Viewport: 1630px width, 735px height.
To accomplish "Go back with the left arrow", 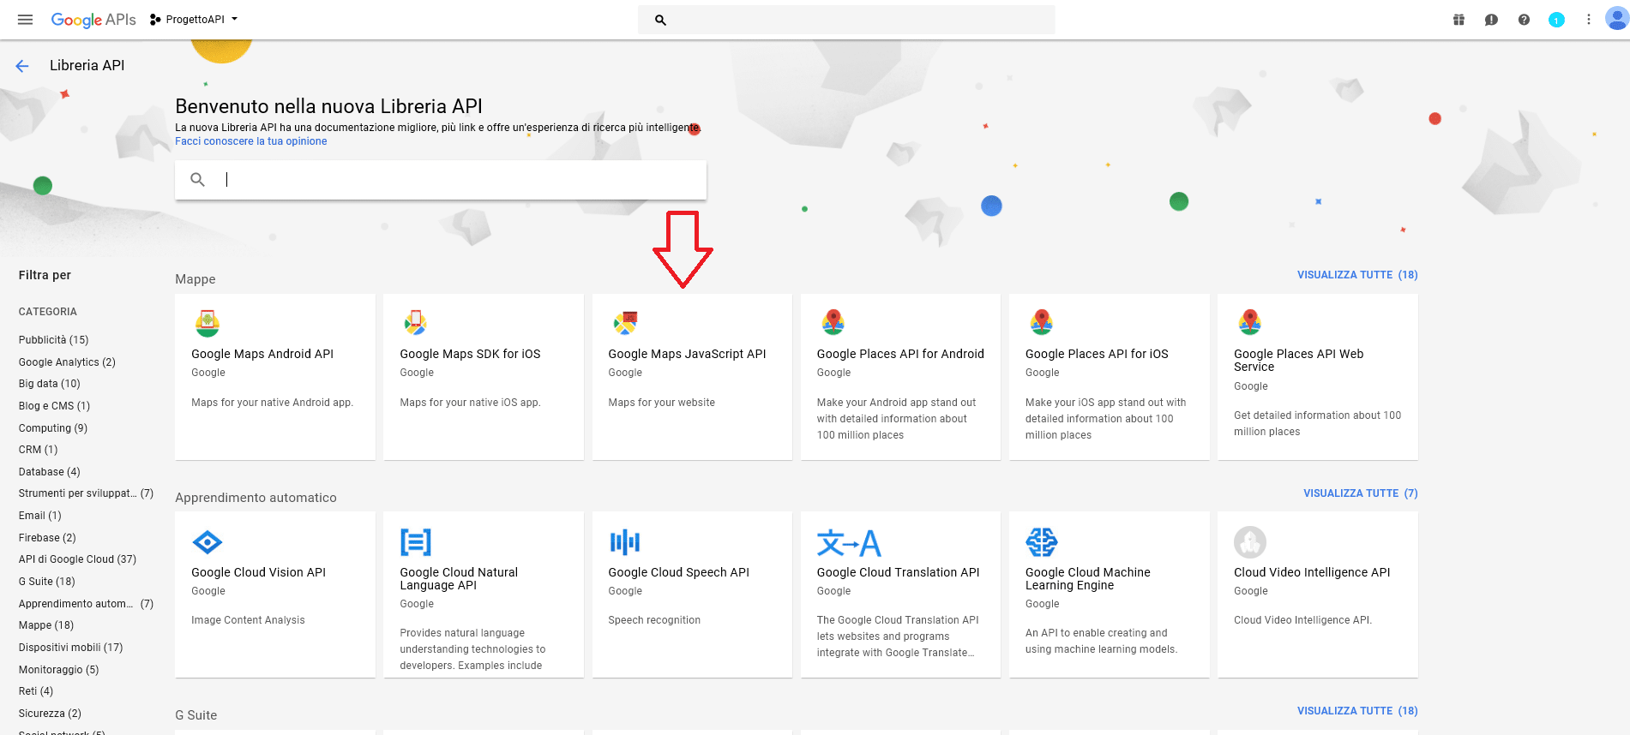I will point(22,66).
